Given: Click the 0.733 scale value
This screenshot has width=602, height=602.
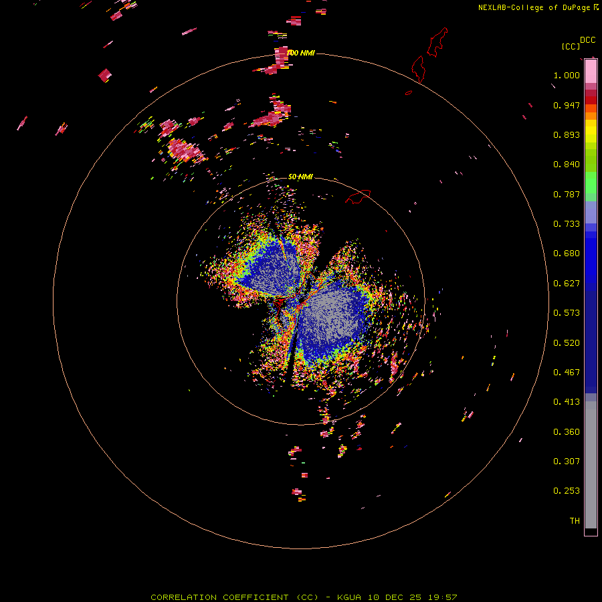Looking at the screenshot, I should click(567, 224).
